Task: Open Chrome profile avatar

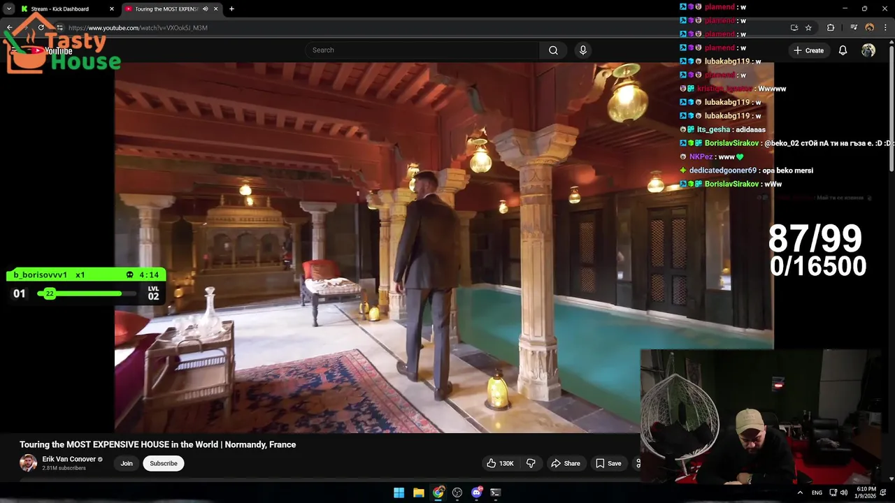Action: pos(870,28)
